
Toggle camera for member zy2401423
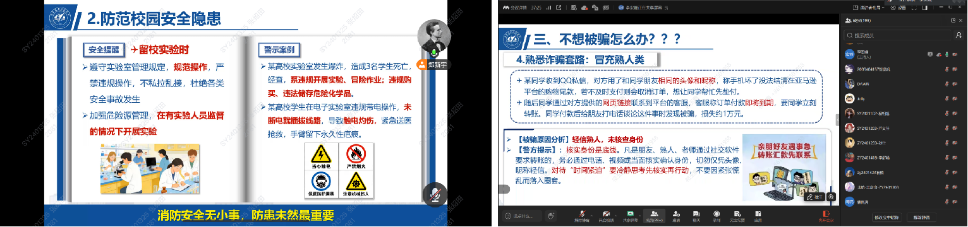click(x=955, y=172)
